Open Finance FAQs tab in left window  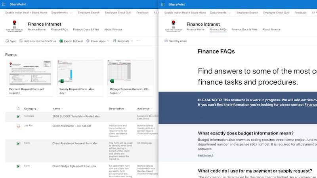point(59,29)
